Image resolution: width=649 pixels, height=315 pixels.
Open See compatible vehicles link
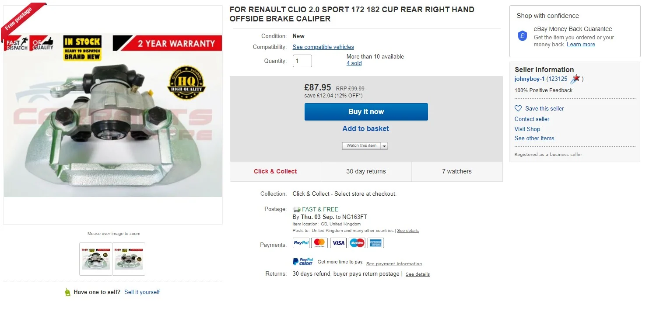tap(323, 47)
